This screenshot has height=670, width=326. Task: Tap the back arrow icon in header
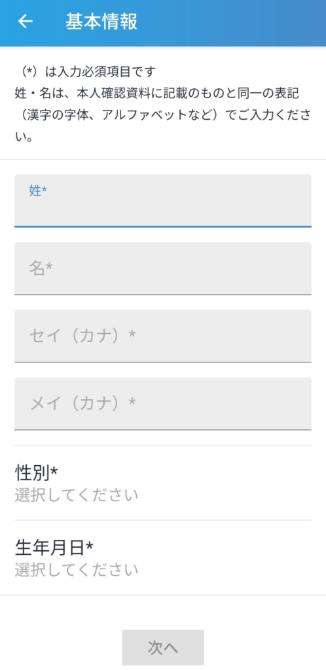(x=26, y=22)
